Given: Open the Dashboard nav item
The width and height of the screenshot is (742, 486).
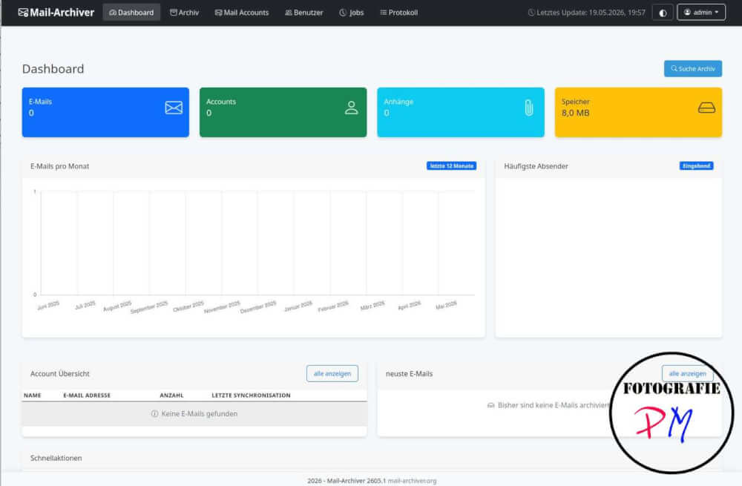Looking at the screenshot, I should point(131,13).
